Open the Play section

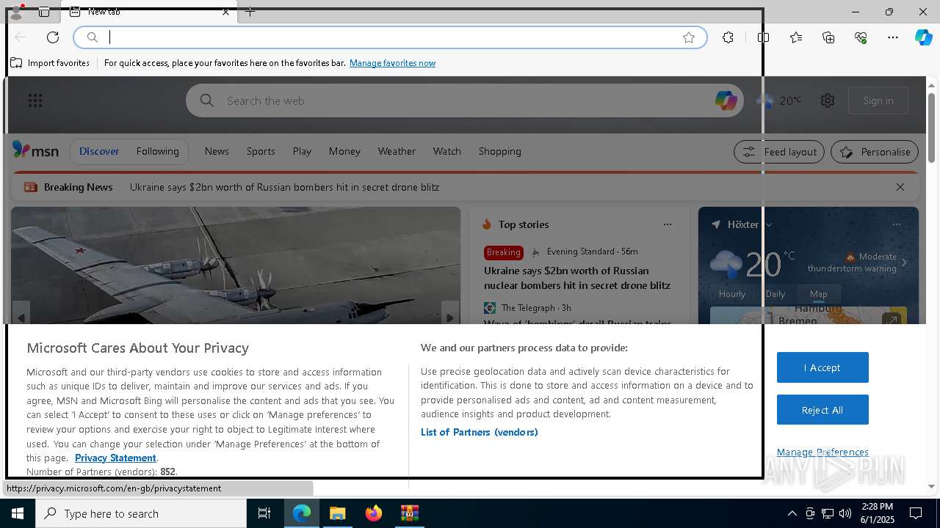tap(302, 151)
